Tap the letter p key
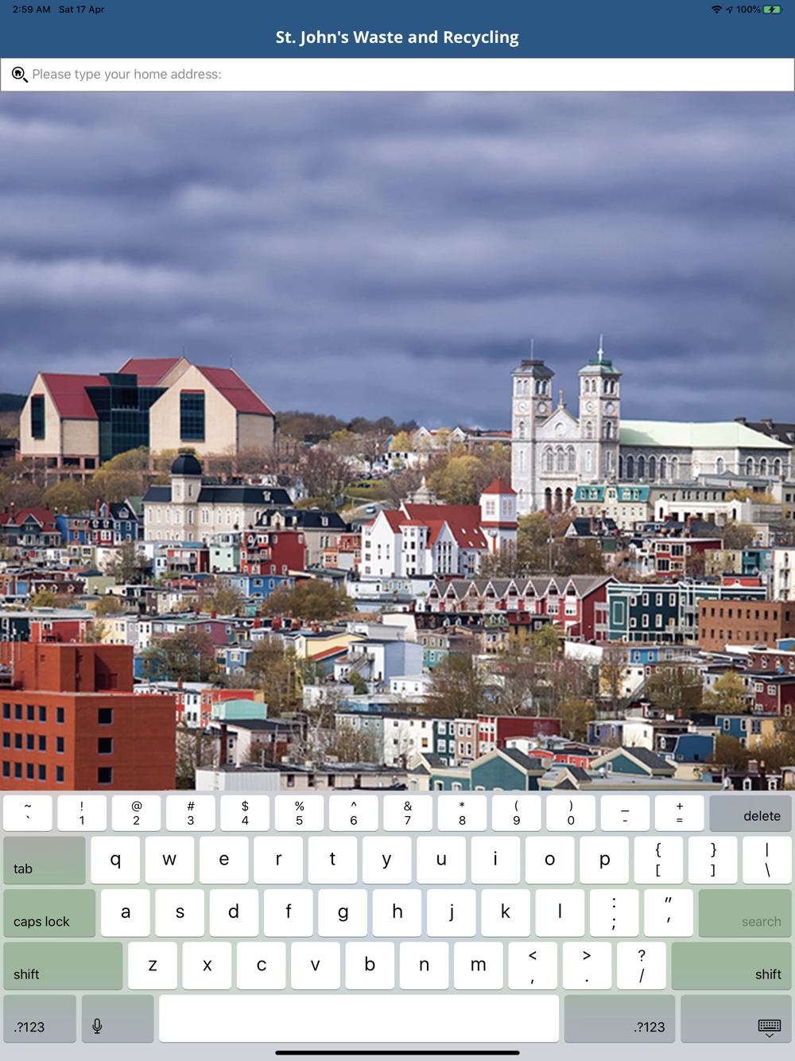Screen dimensions: 795x1061 pyautogui.click(x=604, y=860)
